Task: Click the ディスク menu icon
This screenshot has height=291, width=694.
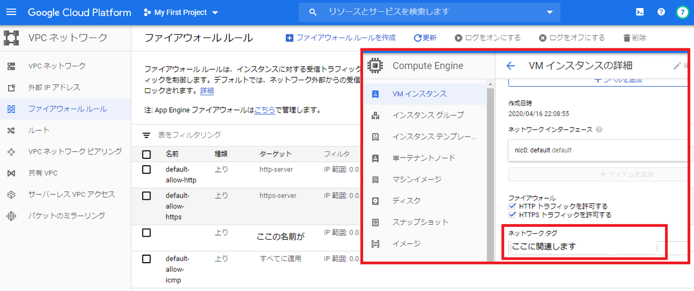Action: tap(375, 202)
